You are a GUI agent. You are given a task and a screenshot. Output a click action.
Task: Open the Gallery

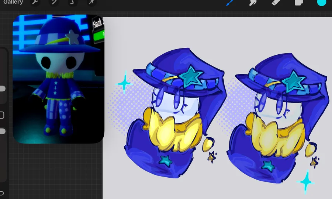coord(13,2)
